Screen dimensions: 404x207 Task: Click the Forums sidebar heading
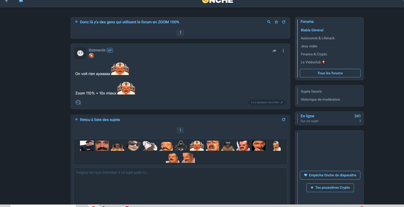307,22
